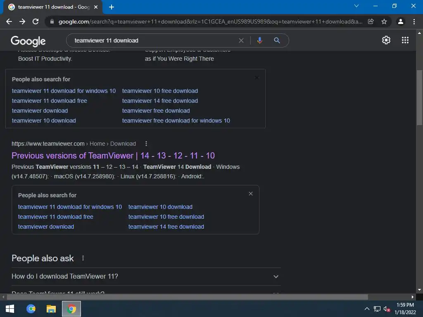Screen dimensions: 423x317
Task: Click the scroll right arrow
Action: (413, 297)
